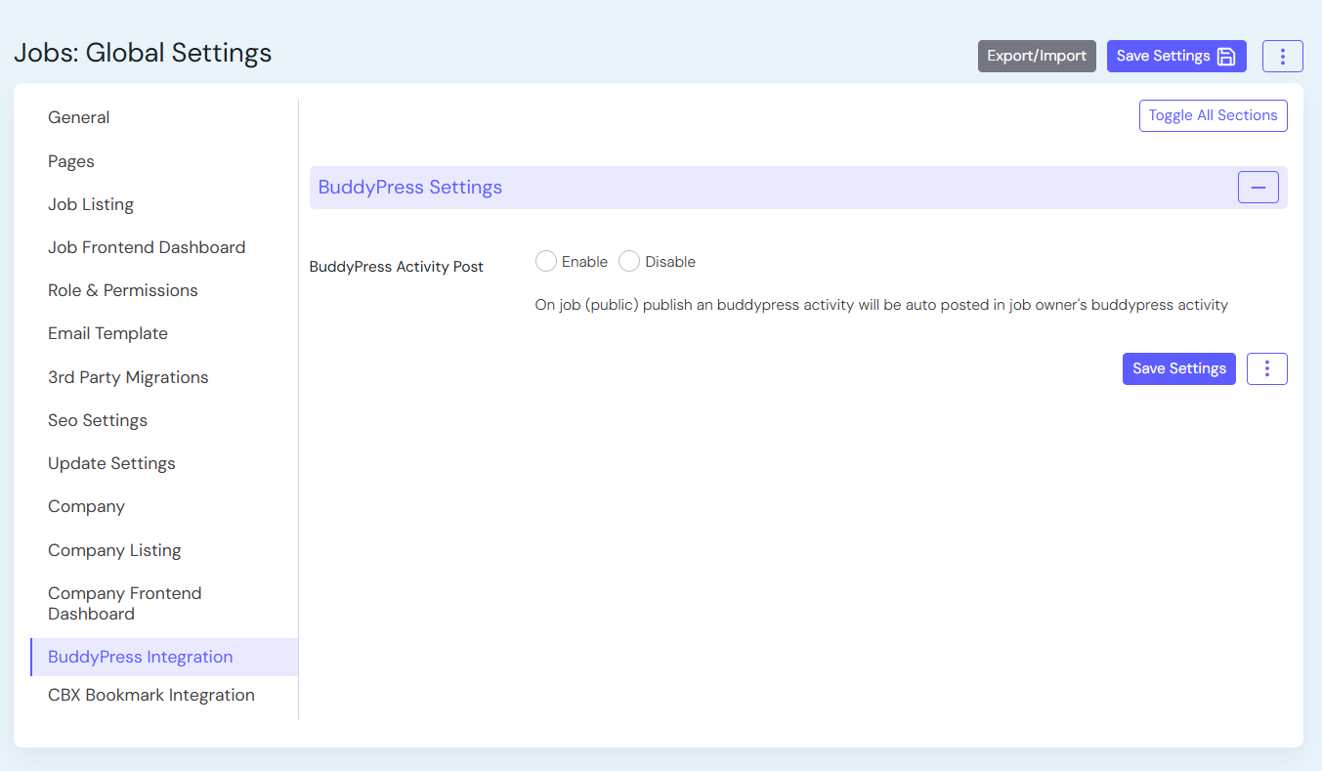Select the Email Template tab

pyautogui.click(x=107, y=333)
